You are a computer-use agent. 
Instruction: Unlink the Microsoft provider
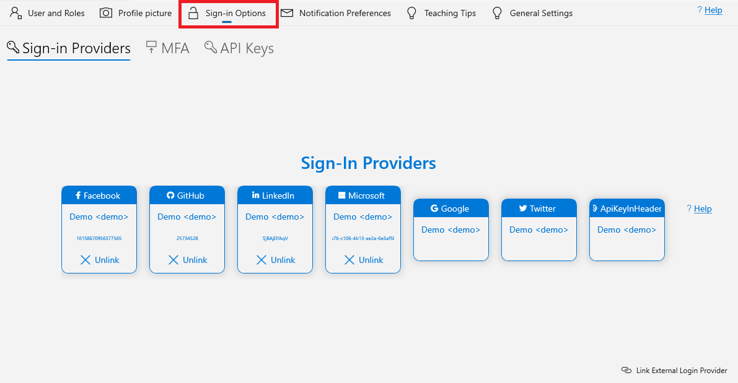pos(363,260)
